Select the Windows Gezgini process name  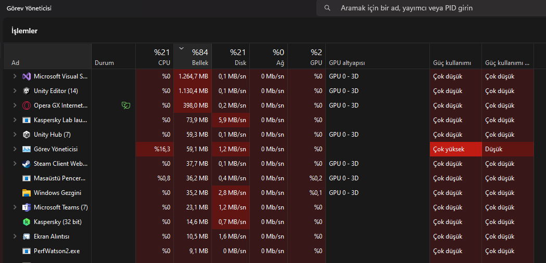coord(57,193)
